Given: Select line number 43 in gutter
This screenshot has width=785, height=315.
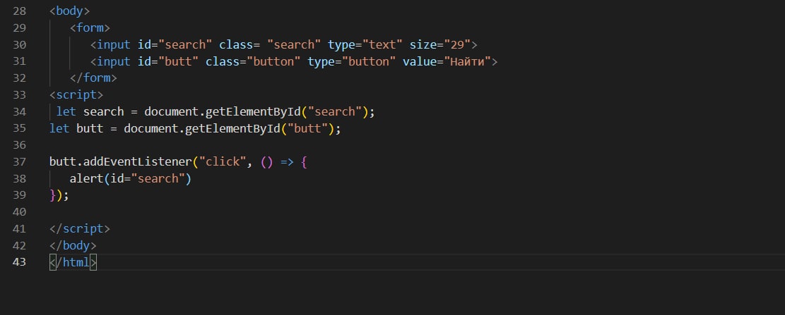Looking at the screenshot, I should [x=19, y=262].
